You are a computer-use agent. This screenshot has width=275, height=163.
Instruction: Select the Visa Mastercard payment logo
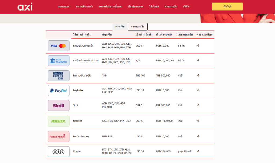pos(58,46)
